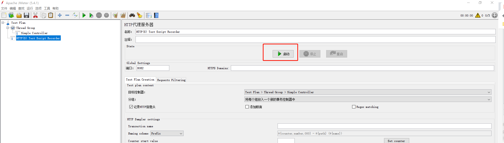The width and height of the screenshot is (504, 143).
Task: Click the 停止 stop button
Action: (310, 54)
